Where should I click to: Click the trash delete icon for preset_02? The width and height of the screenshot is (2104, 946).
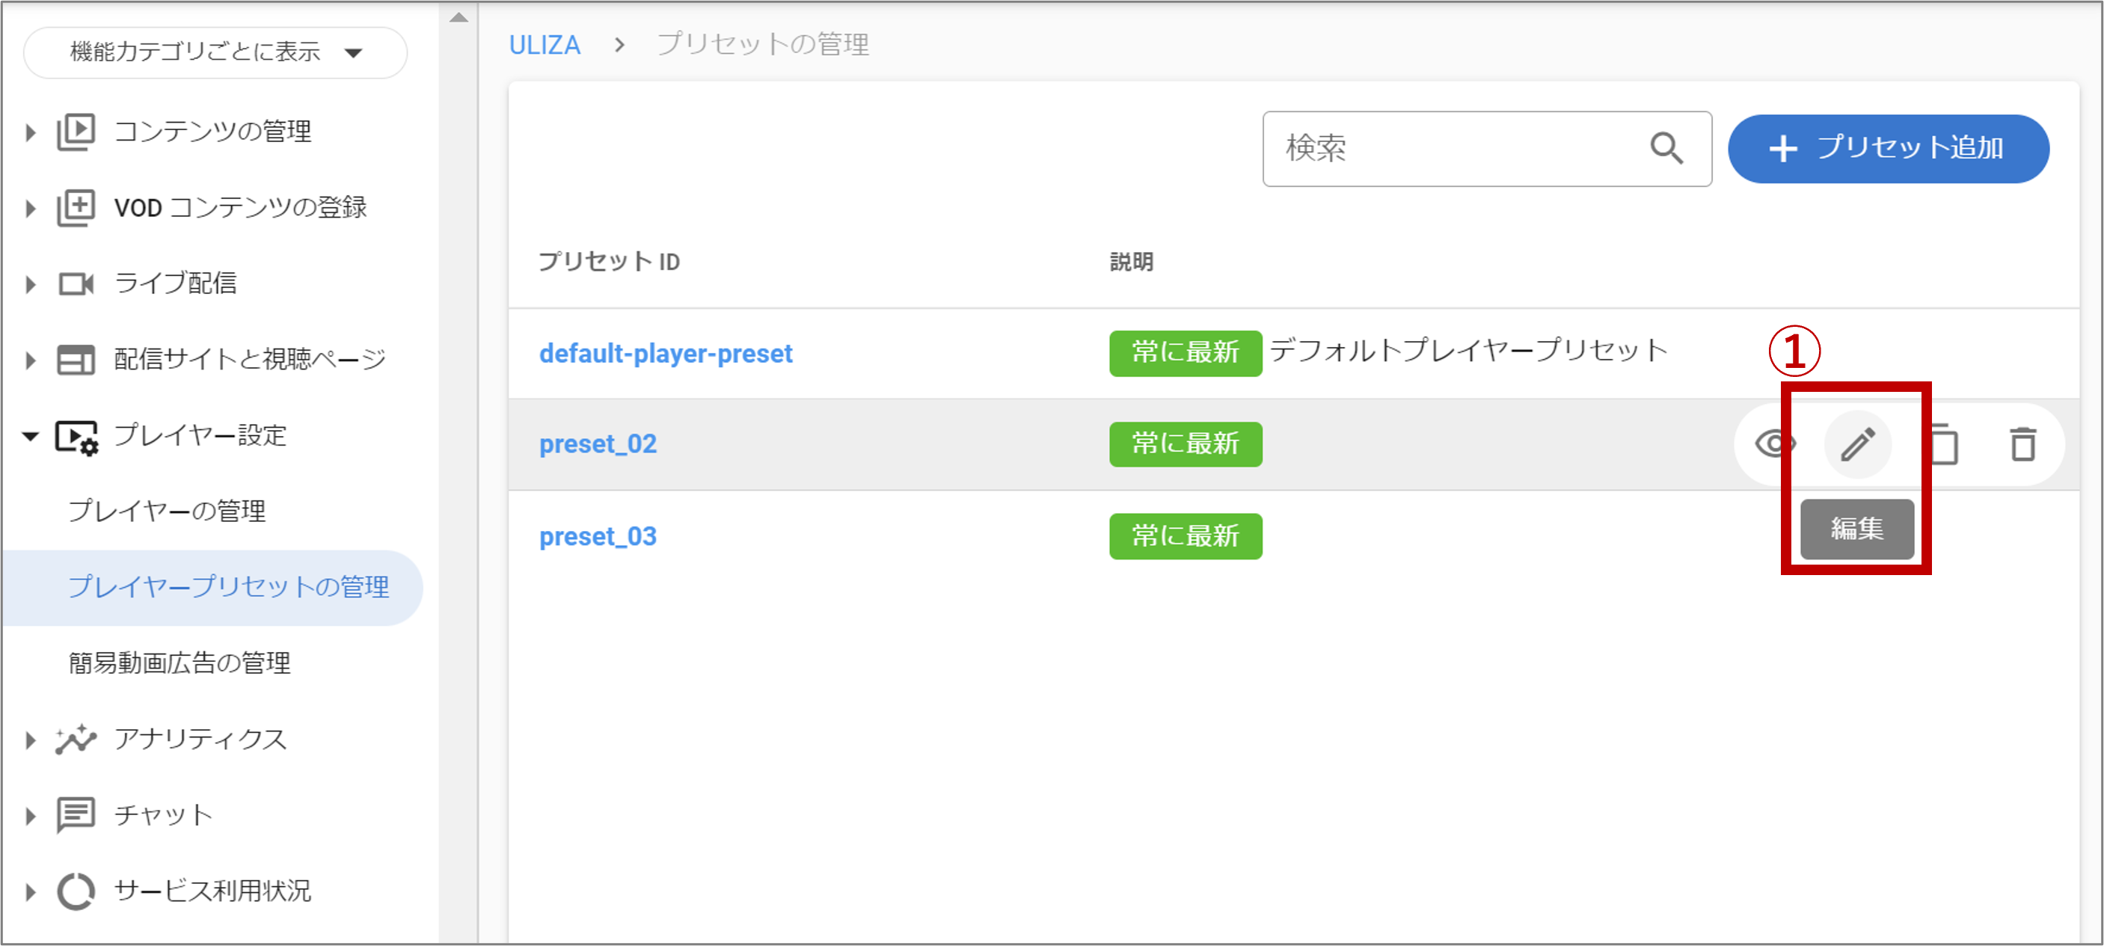[x=2022, y=444]
